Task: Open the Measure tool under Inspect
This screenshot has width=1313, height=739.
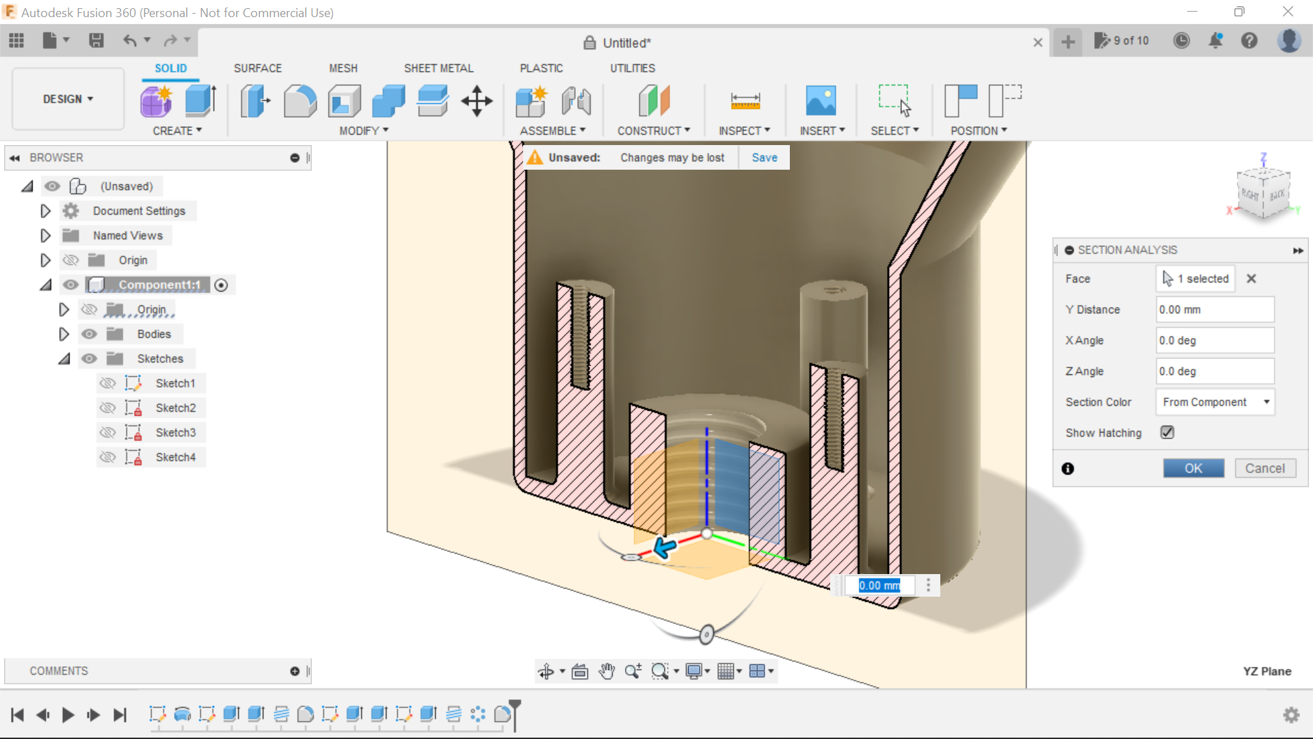Action: 745,101
